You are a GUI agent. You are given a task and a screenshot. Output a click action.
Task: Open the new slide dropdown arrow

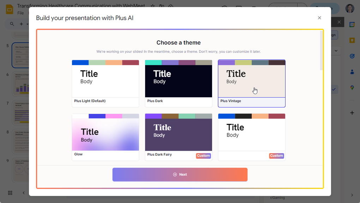tap(27, 24)
